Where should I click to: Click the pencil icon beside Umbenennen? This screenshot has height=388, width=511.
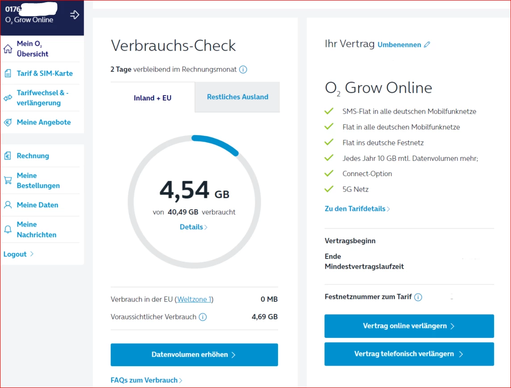pyautogui.click(x=427, y=44)
